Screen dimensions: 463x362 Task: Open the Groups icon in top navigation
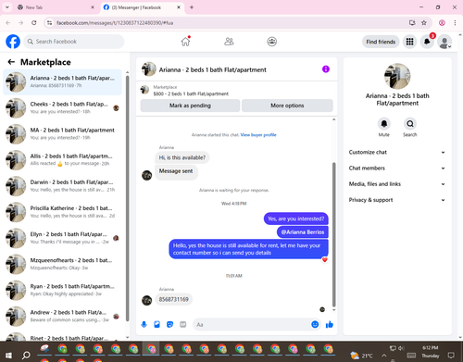click(271, 42)
